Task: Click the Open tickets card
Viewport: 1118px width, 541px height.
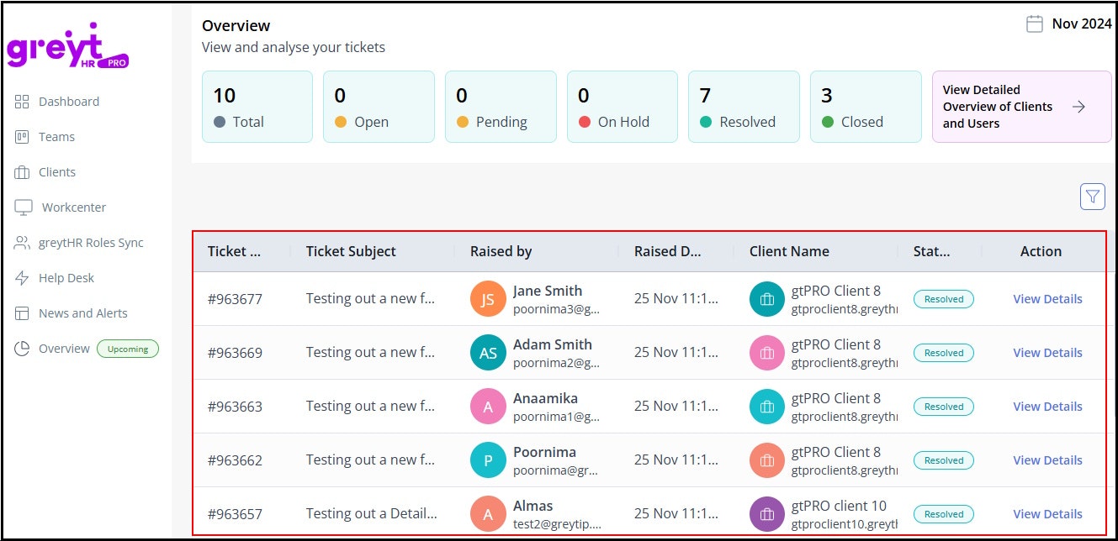Action: point(379,107)
